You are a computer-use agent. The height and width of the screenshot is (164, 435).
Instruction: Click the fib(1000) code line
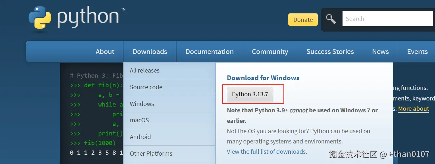tap(100, 143)
